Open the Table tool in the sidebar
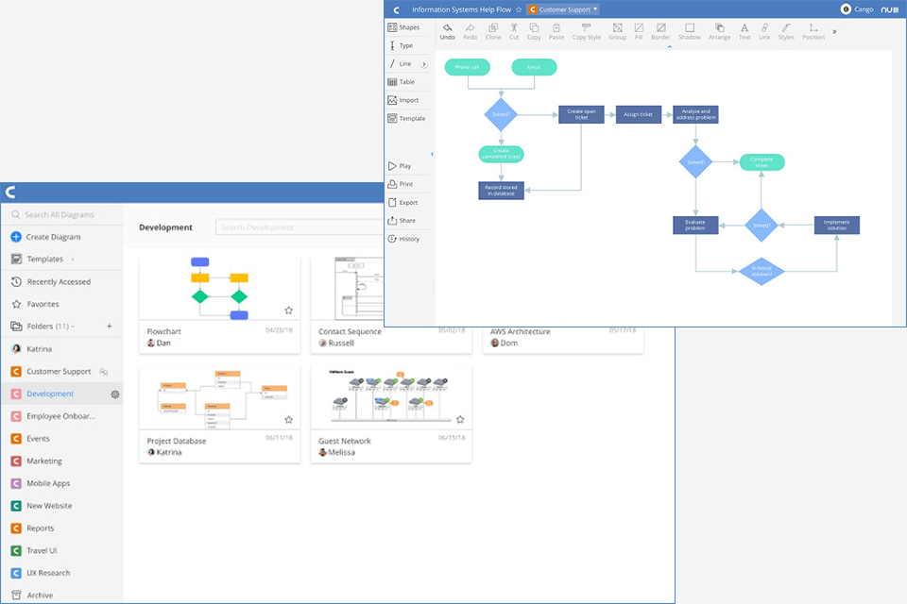The width and height of the screenshot is (907, 604). pyautogui.click(x=402, y=82)
